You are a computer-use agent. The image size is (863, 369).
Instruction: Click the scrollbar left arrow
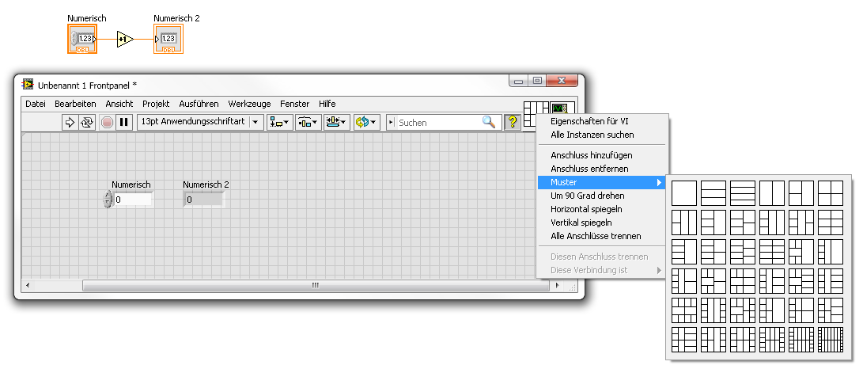click(28, 285)
